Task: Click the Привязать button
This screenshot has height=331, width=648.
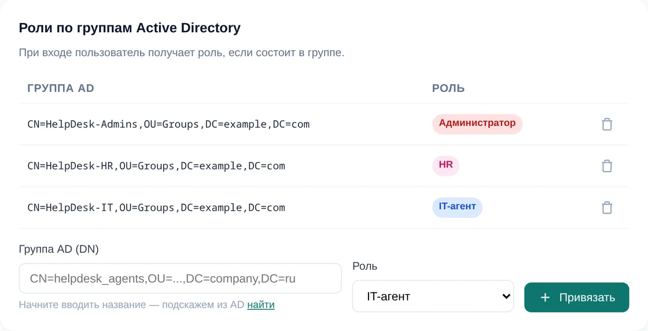Action: click(576, 297)
